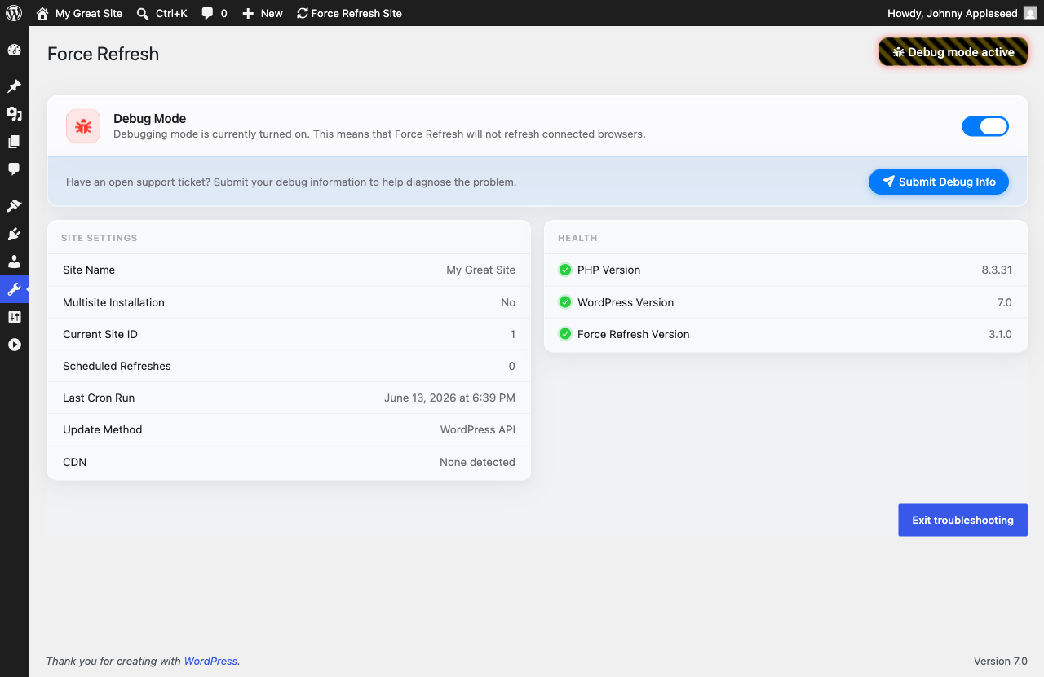The image size is (1044, 677).
Task: Open the WordPress logo menu
Action: pos(14,13)
